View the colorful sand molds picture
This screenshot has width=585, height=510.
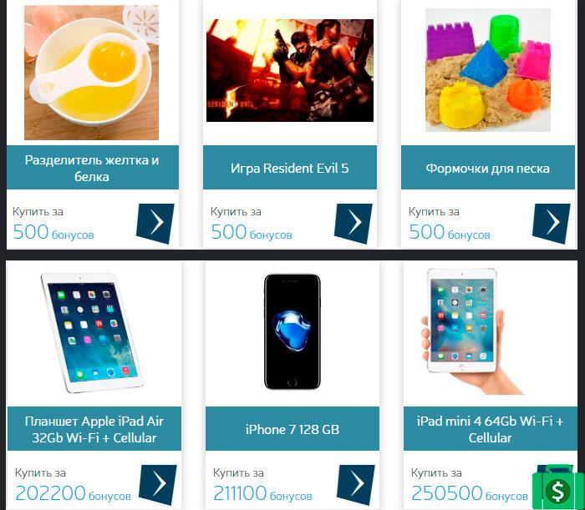pyautogui.click(x=488, y=70)
